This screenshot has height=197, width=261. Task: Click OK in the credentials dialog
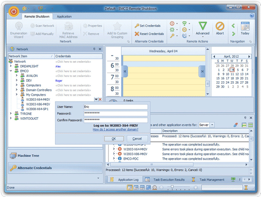114,139
